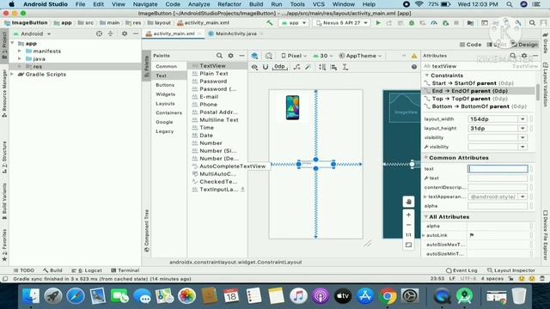The image size is (550, 309).
Task: Select design surface layers icon
Action: (254, 56)
